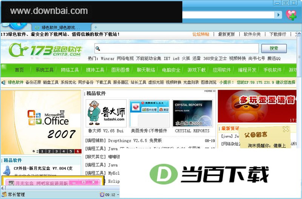Open the 鲁大师 V2.65 caption link
The image size is (302, 199).
pyautogui.click(x=106, y=131)
